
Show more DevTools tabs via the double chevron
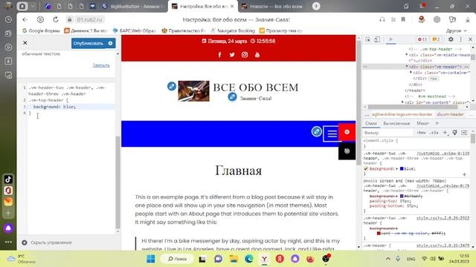click(390, 39)
